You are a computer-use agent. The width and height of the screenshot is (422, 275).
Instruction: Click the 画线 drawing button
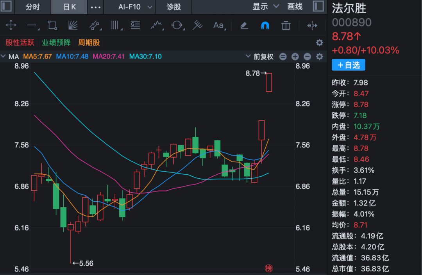[295, 7]
